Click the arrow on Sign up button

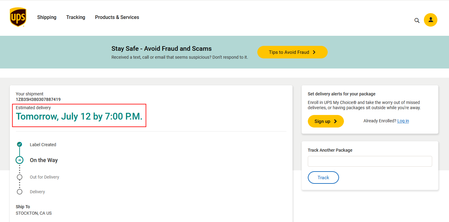pos(335,121)
